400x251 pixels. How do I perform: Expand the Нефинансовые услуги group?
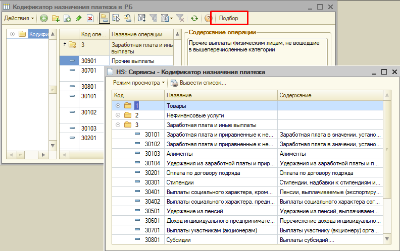(118, 115)
